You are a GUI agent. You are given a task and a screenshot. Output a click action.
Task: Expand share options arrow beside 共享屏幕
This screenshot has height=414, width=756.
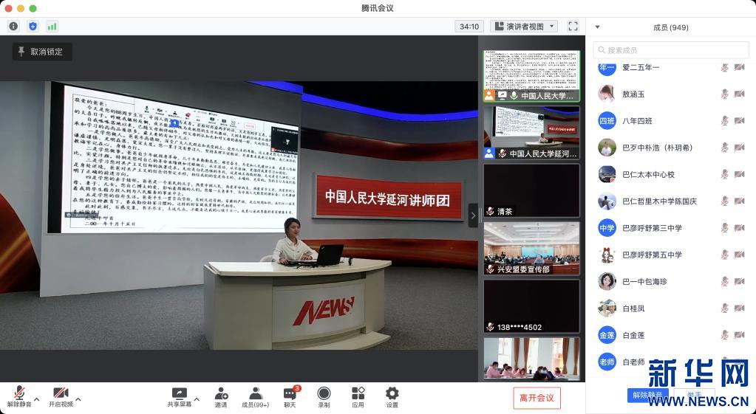[x=197, y=399]
